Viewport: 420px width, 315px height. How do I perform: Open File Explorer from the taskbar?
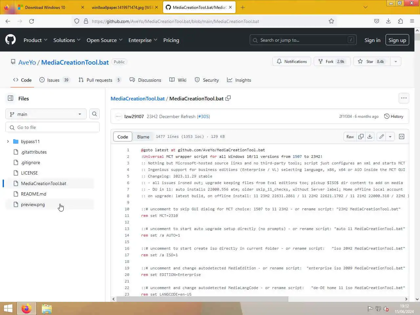[x=47, y=308]
